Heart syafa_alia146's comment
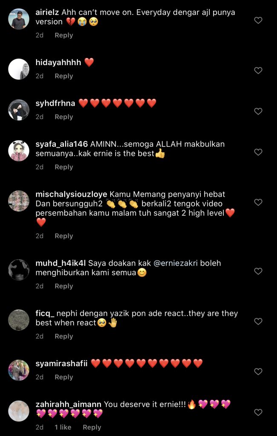277x436 pixels. point(258,152)
